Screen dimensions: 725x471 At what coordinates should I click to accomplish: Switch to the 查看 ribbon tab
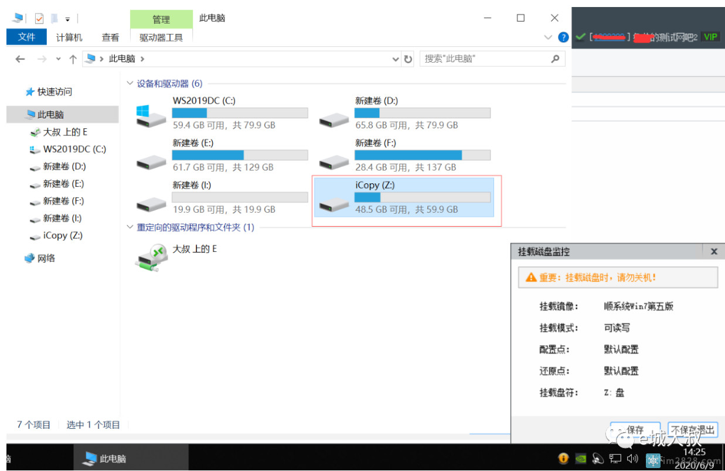(110, 37)
